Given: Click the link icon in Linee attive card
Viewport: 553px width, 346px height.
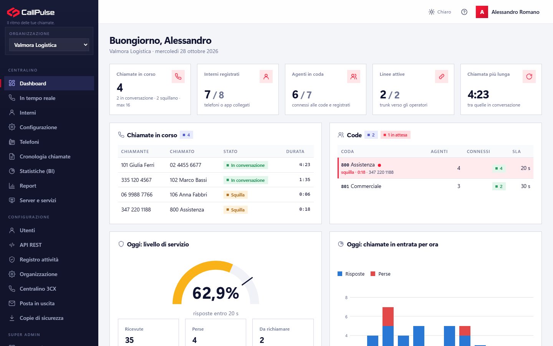Looking at the screenshot, I should (x=442, y=77).
